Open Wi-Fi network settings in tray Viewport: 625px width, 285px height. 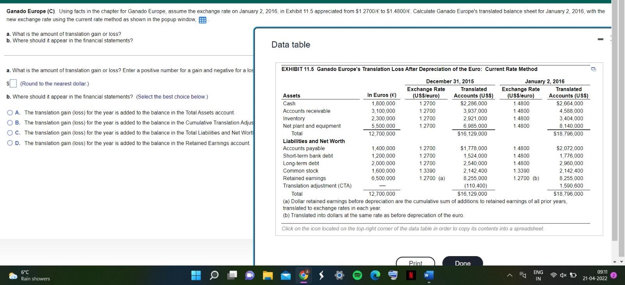tap(554, 276)
